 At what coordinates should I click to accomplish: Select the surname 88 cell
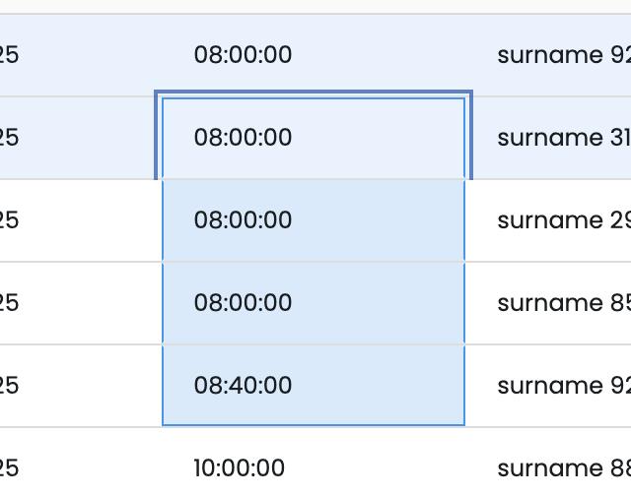tap(562, 466)
